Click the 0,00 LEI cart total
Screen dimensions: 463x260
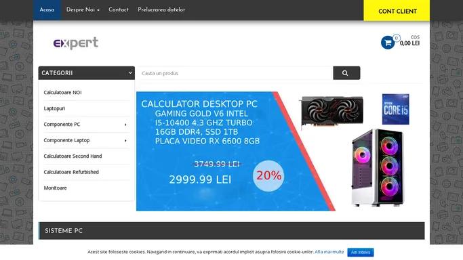click(409, 43)
